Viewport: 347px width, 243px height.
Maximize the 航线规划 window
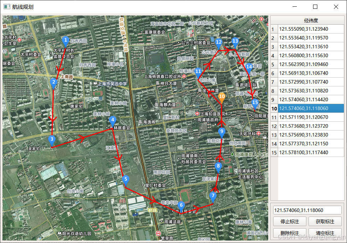[315, 7]
